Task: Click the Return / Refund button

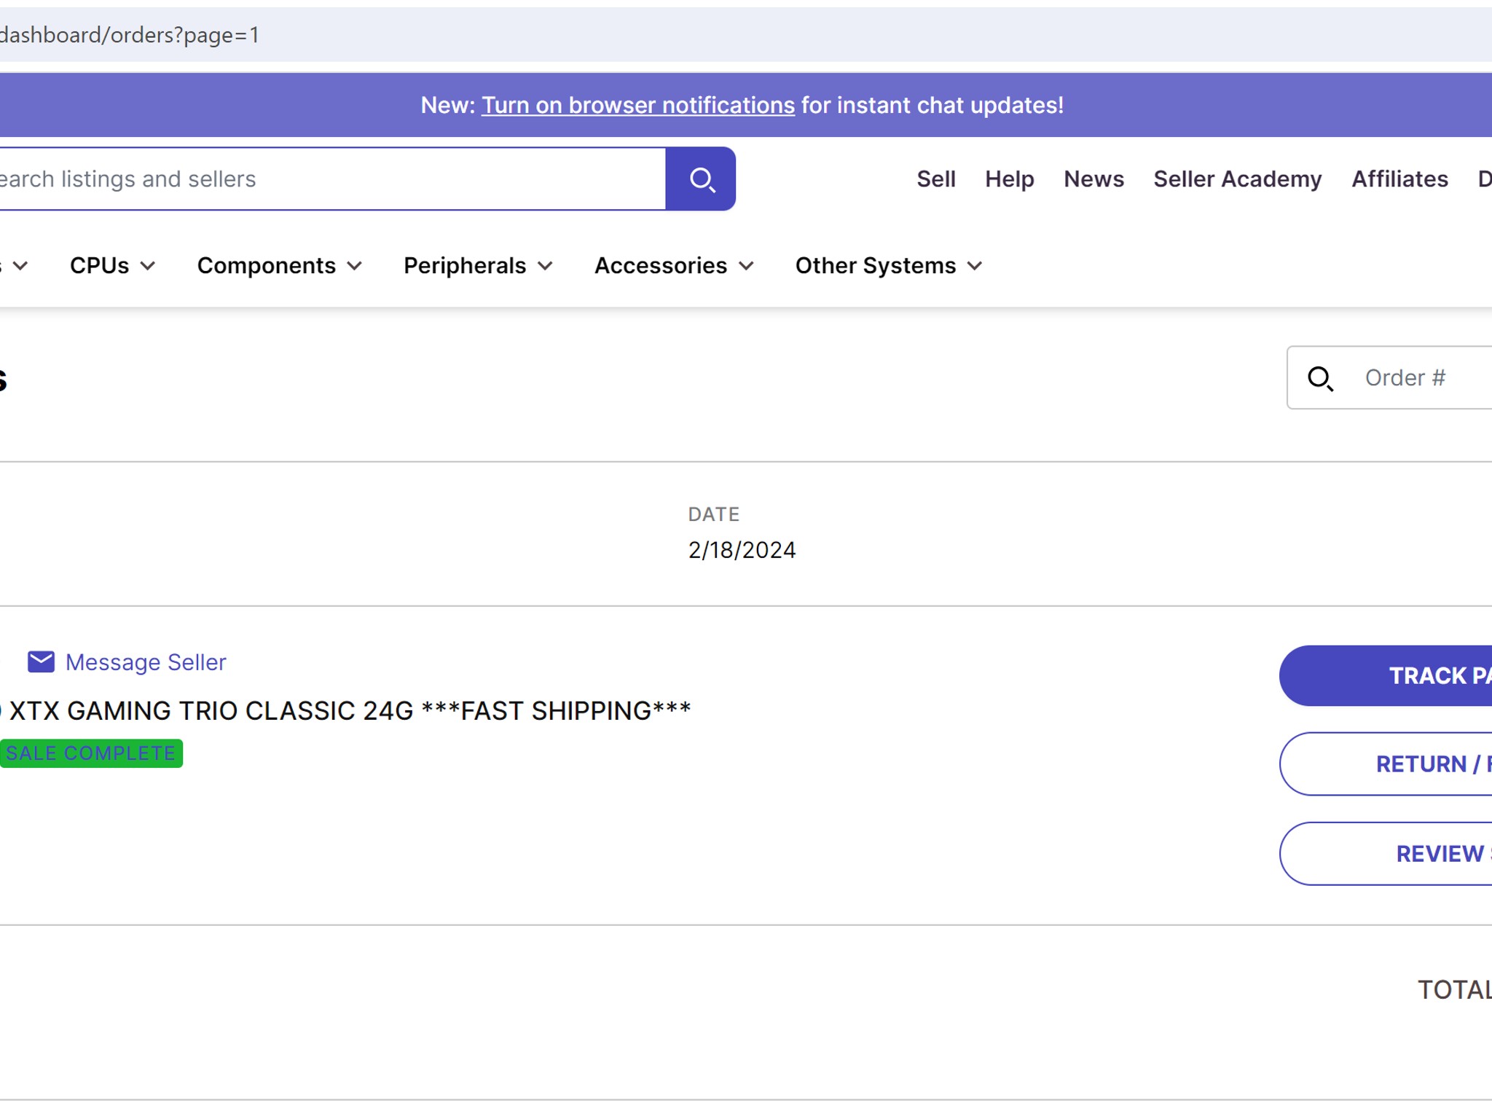Action: [x=1386, y=763]
